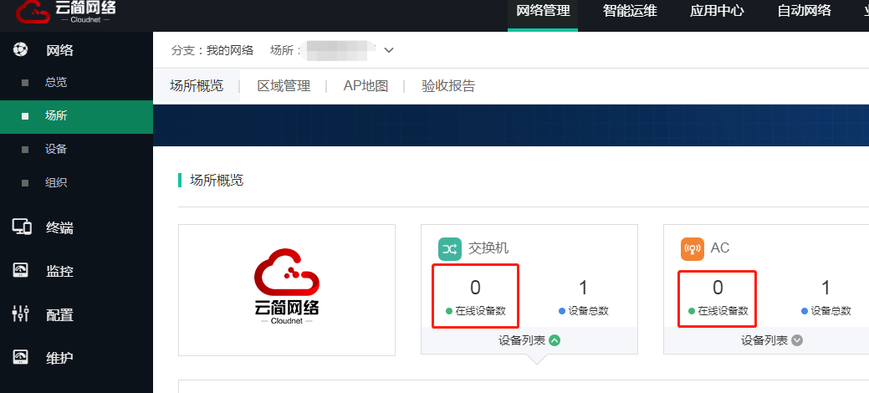869x393 pixels.
Task: Click 交换机 在线设备数 value 0
Action: [x=476, y=288]
